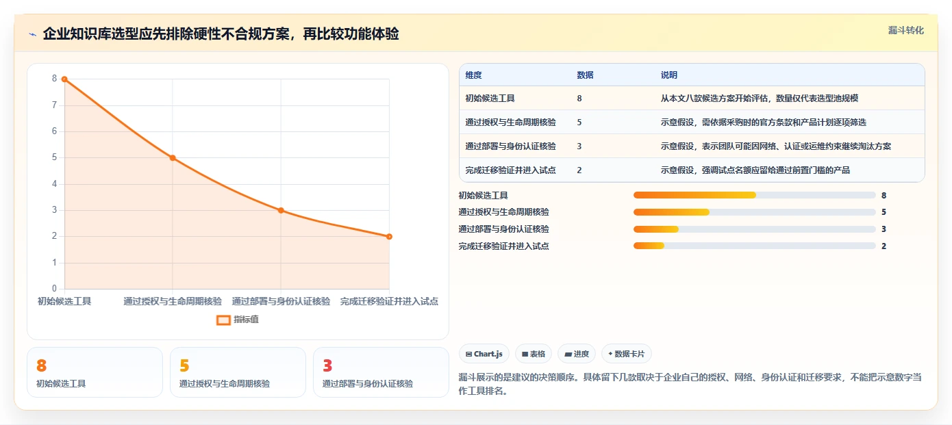This screenshot has height=425, width=952.
Task: Click 通过部署与身份认证核验 cell in the table
Action: point(510,146)
